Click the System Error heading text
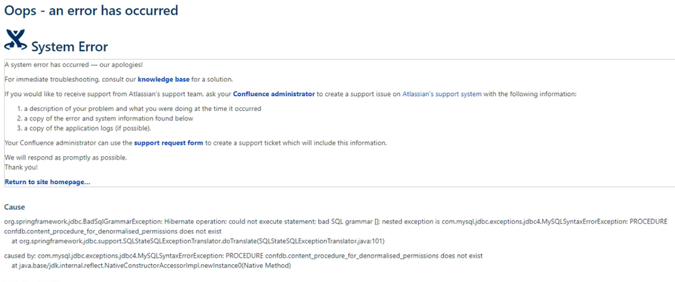 click(x=70, y=47)
